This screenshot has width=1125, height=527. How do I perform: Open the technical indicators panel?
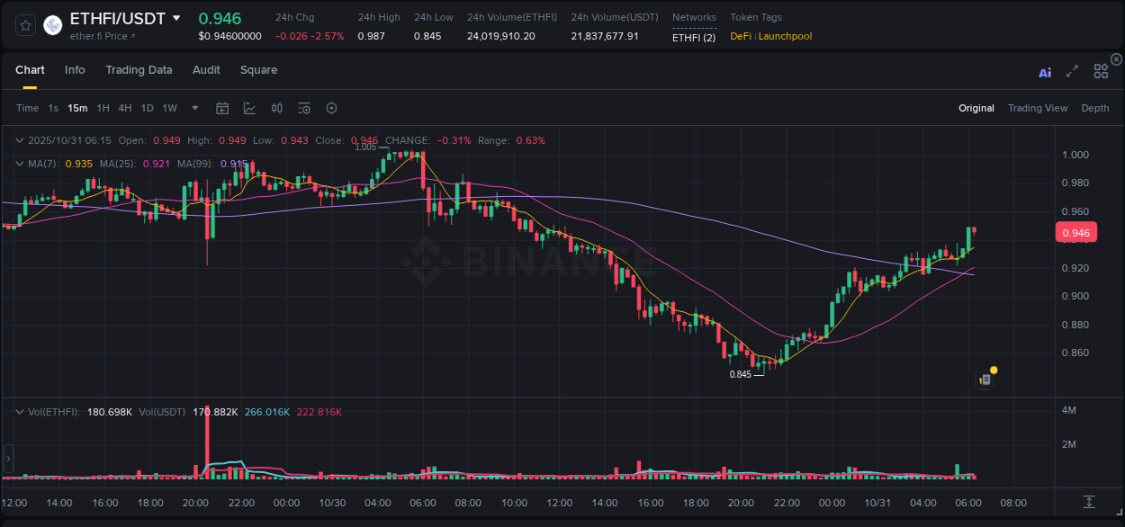tap(249, 108)
